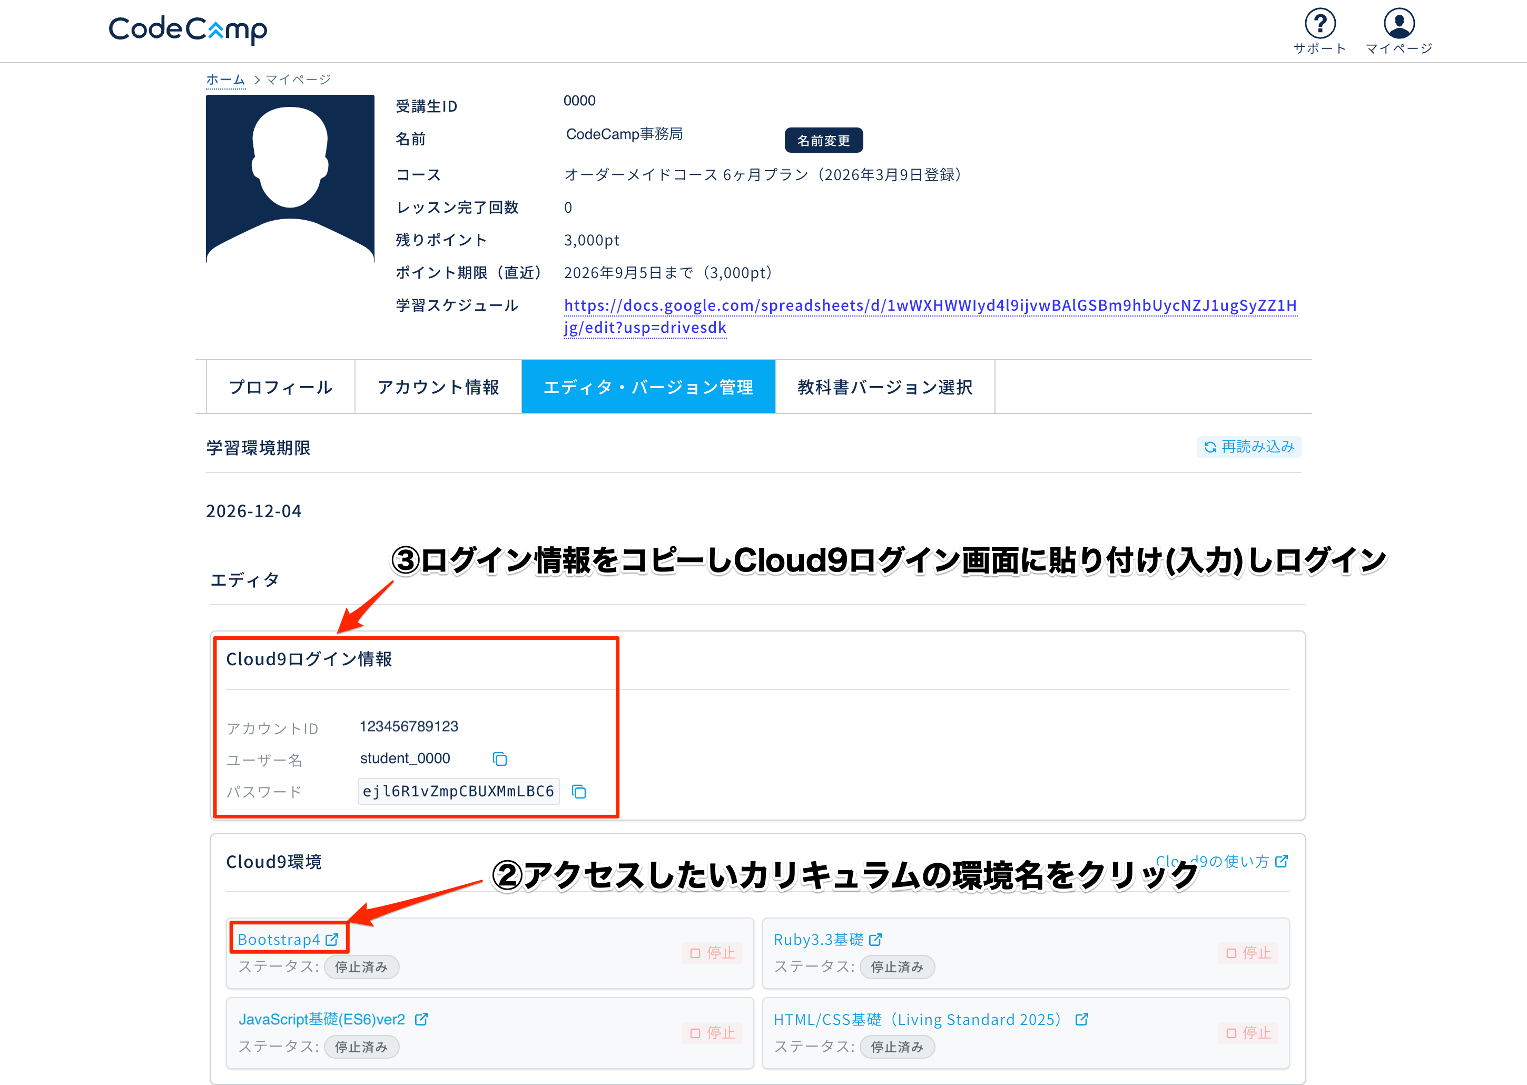Open the 教科書バージョン選択 tab

pyautogui.click(x=885, y=387)
